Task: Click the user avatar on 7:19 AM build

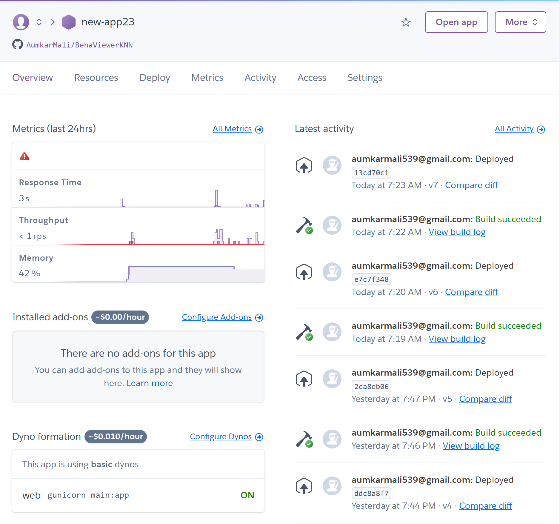Action: click(332, 332)
